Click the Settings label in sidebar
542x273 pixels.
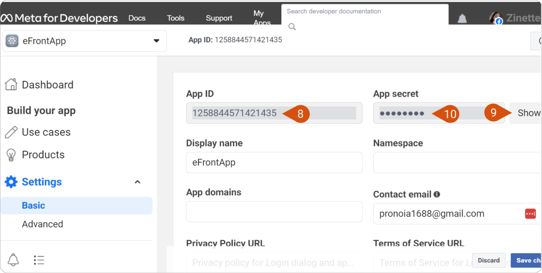tap(42, 182)
